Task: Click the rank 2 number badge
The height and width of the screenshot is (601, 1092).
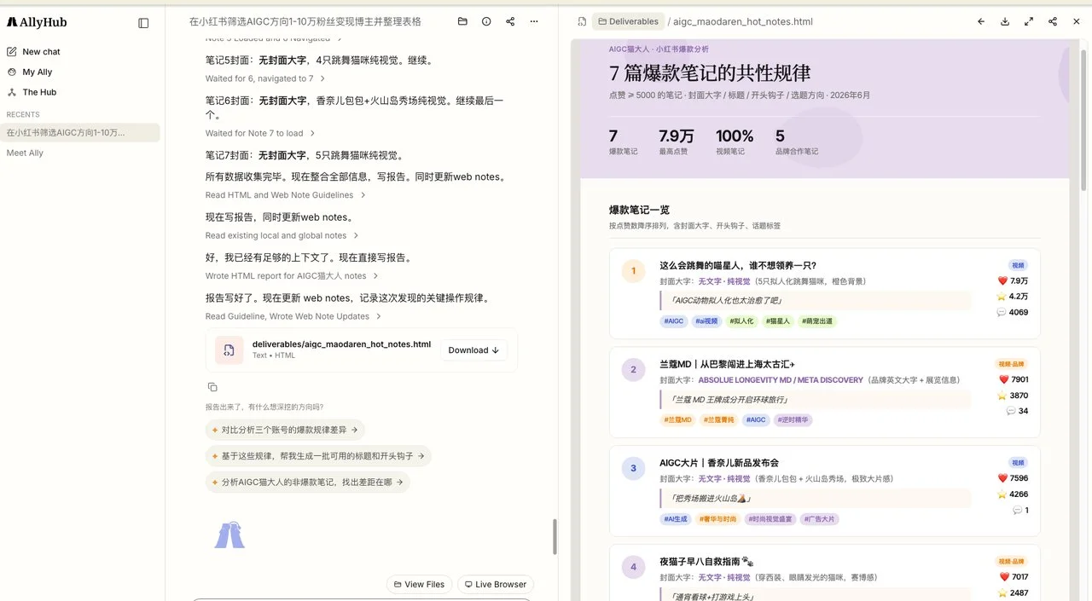Action: [x=633, y=370]
